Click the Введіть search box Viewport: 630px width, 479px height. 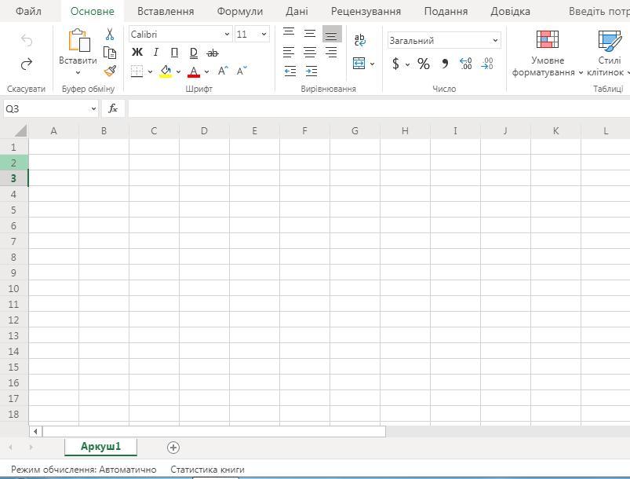coord(599,11)
